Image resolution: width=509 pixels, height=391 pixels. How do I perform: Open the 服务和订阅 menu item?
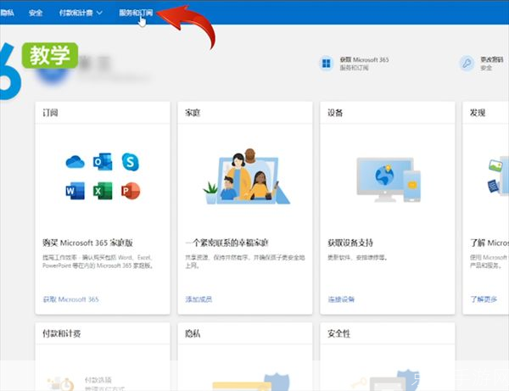point(136,13)
